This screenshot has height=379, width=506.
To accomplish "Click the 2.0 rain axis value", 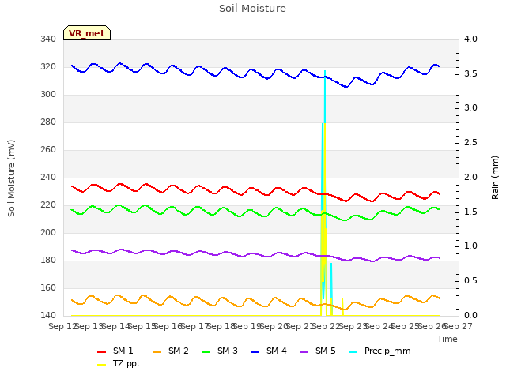I will pos(470,177).
